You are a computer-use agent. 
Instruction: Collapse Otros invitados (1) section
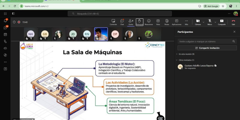[185, 60]
